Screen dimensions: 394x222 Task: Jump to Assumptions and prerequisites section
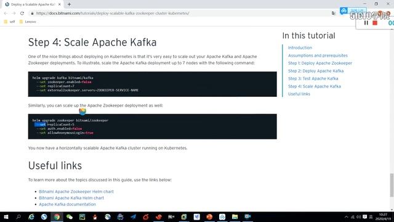tap(318, 55)
